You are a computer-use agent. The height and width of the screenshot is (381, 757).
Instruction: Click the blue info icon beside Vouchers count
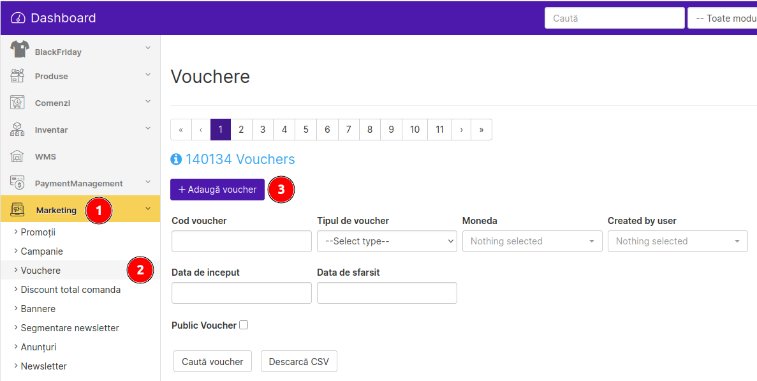(177, 160)
